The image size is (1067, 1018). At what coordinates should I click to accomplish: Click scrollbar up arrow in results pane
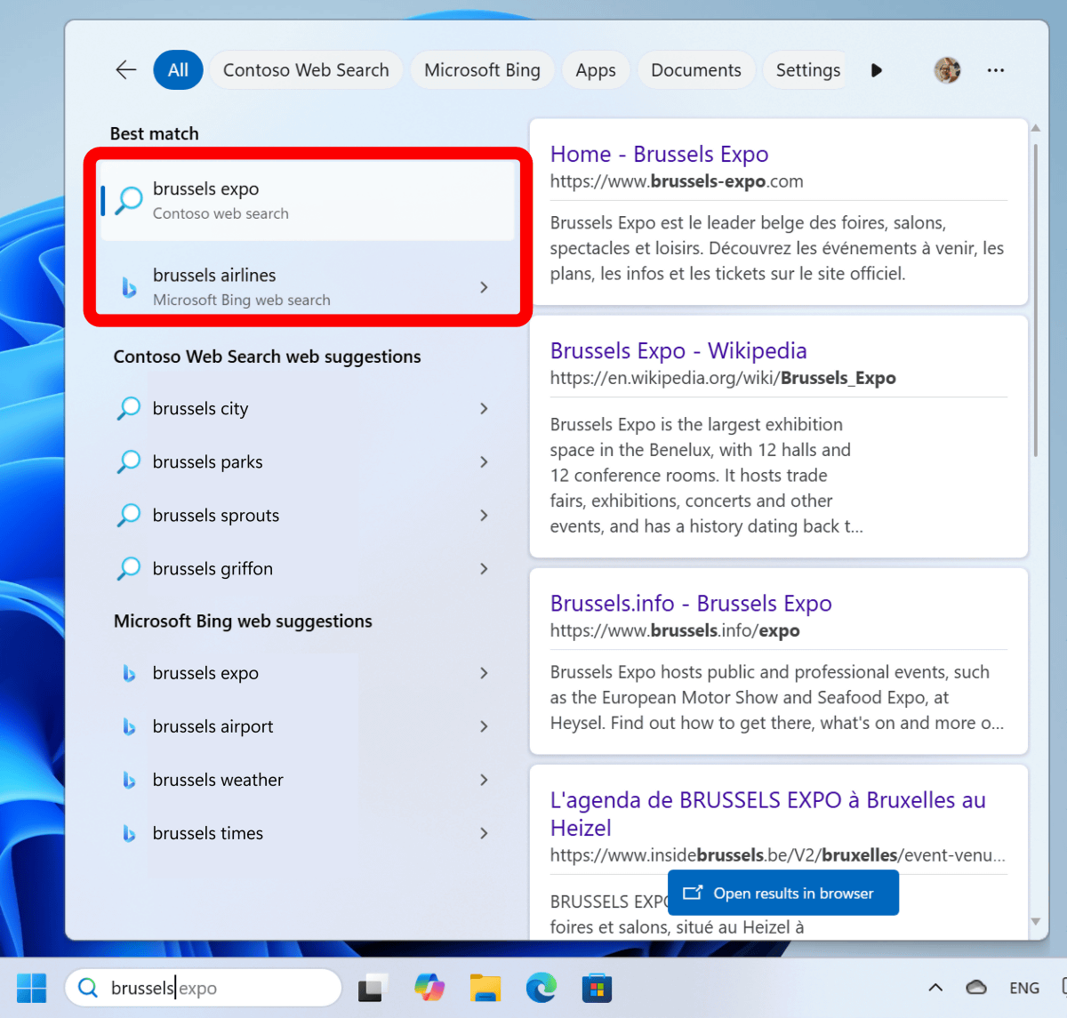[1035, 128]
